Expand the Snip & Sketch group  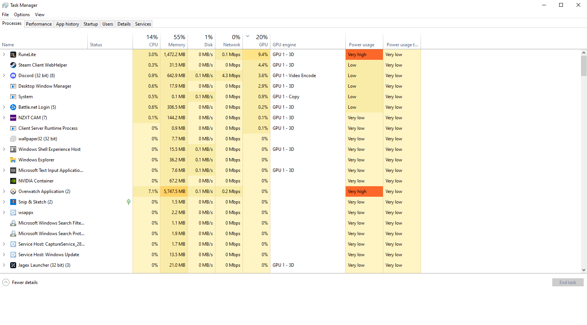4,202
